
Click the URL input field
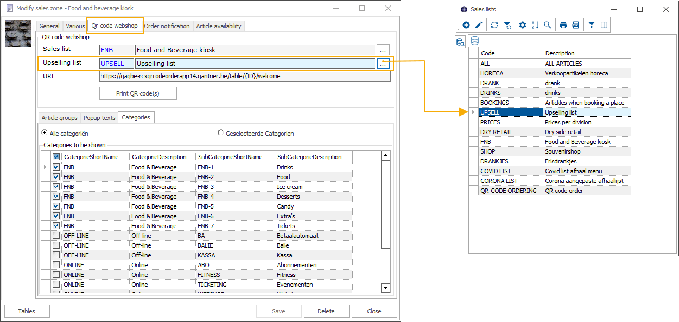[244, 77]
